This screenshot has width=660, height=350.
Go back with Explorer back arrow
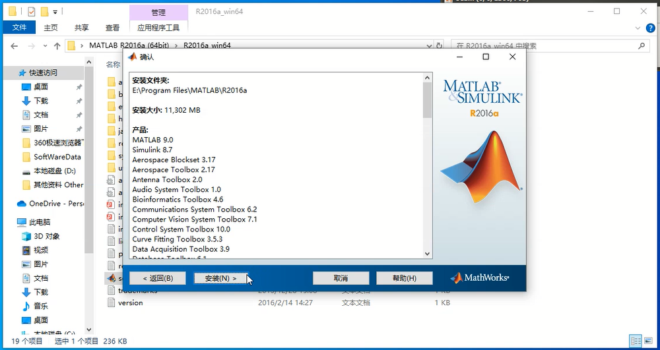pos(15,45)
